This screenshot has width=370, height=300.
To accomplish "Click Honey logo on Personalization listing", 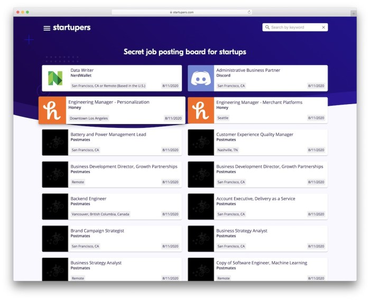I will tap(52, 110).
